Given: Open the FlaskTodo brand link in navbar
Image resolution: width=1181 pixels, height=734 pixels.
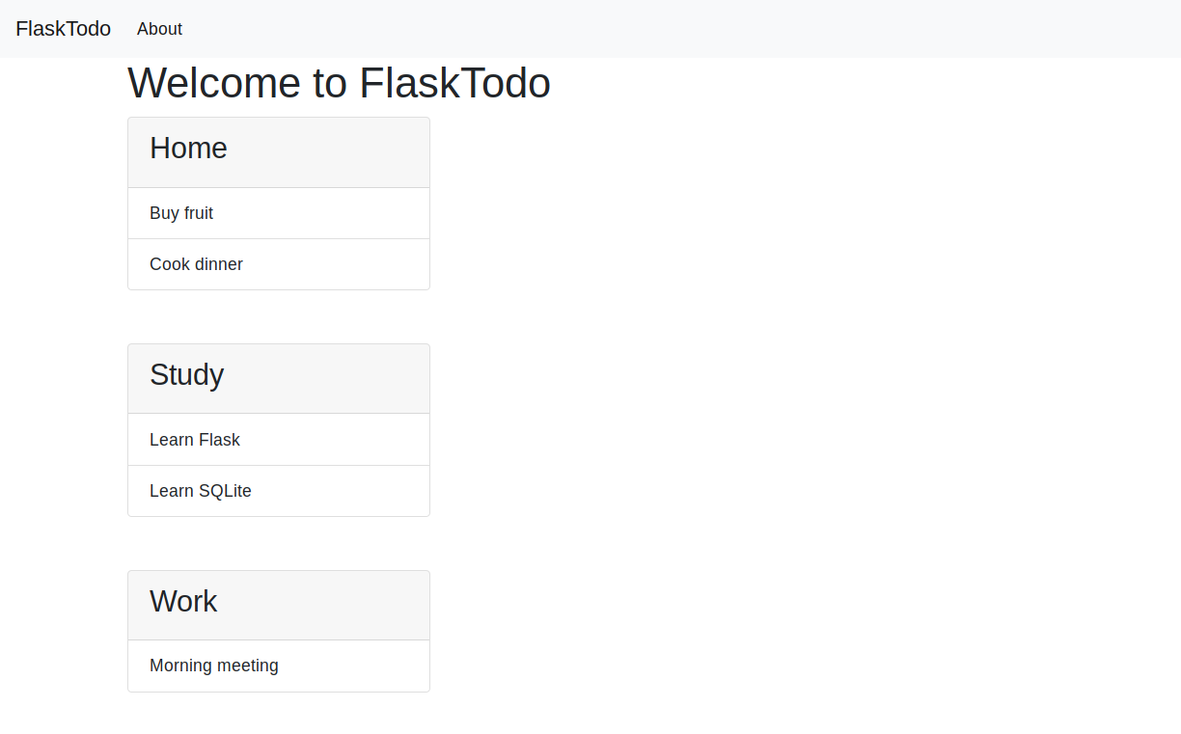Looking at the screenshot, I should coord(63,29).
